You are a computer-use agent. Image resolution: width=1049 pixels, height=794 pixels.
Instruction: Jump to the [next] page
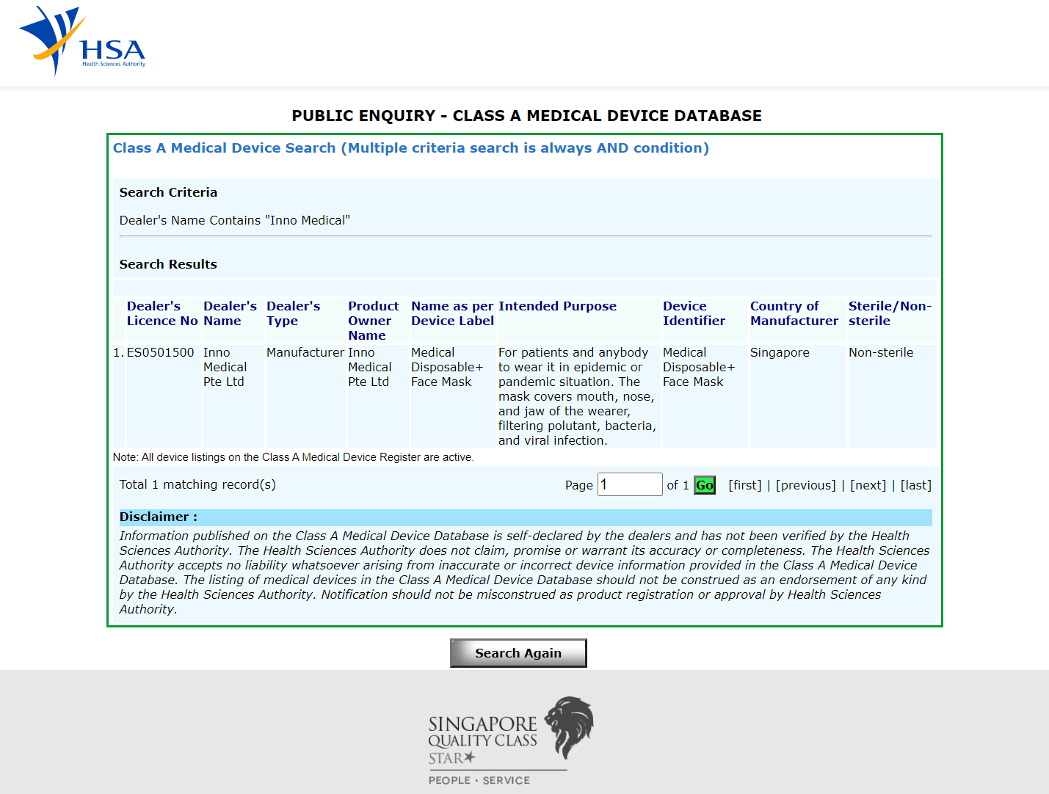868,485
